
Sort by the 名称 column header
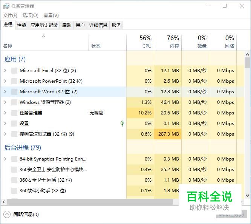(45, 42)
